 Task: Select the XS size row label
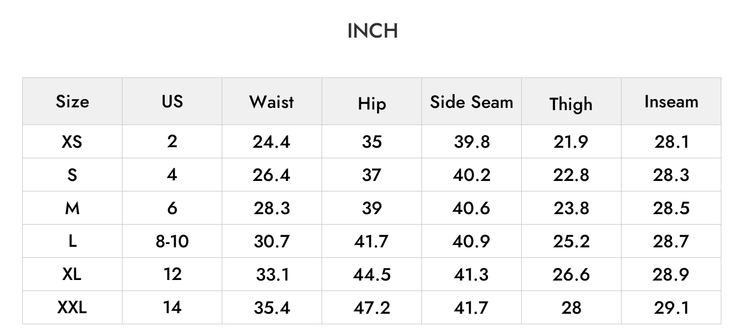tap(72, 142)
